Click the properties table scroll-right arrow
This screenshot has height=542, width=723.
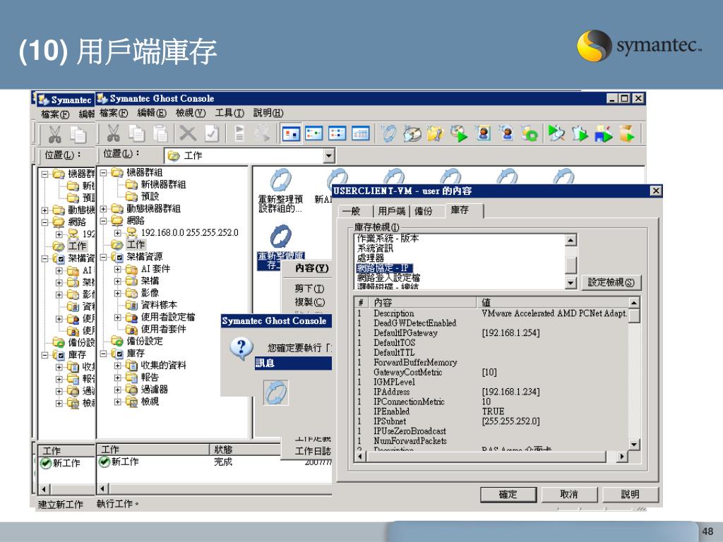622,457
